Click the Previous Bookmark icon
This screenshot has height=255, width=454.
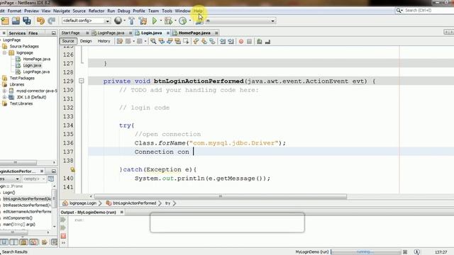[x=196, y=41]
